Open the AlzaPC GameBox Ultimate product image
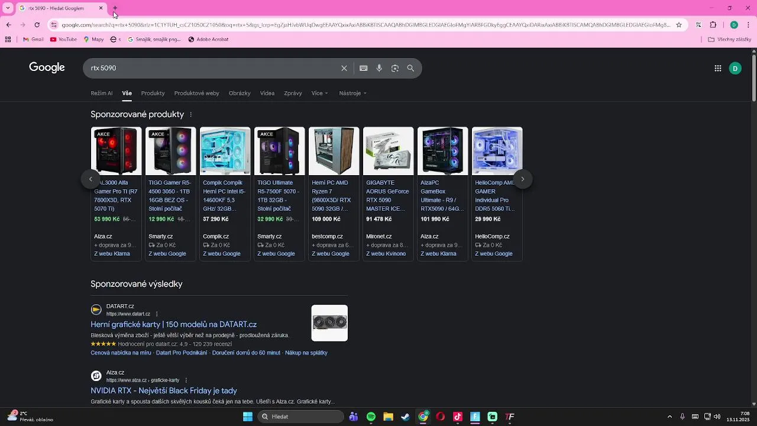 point(443,151)
